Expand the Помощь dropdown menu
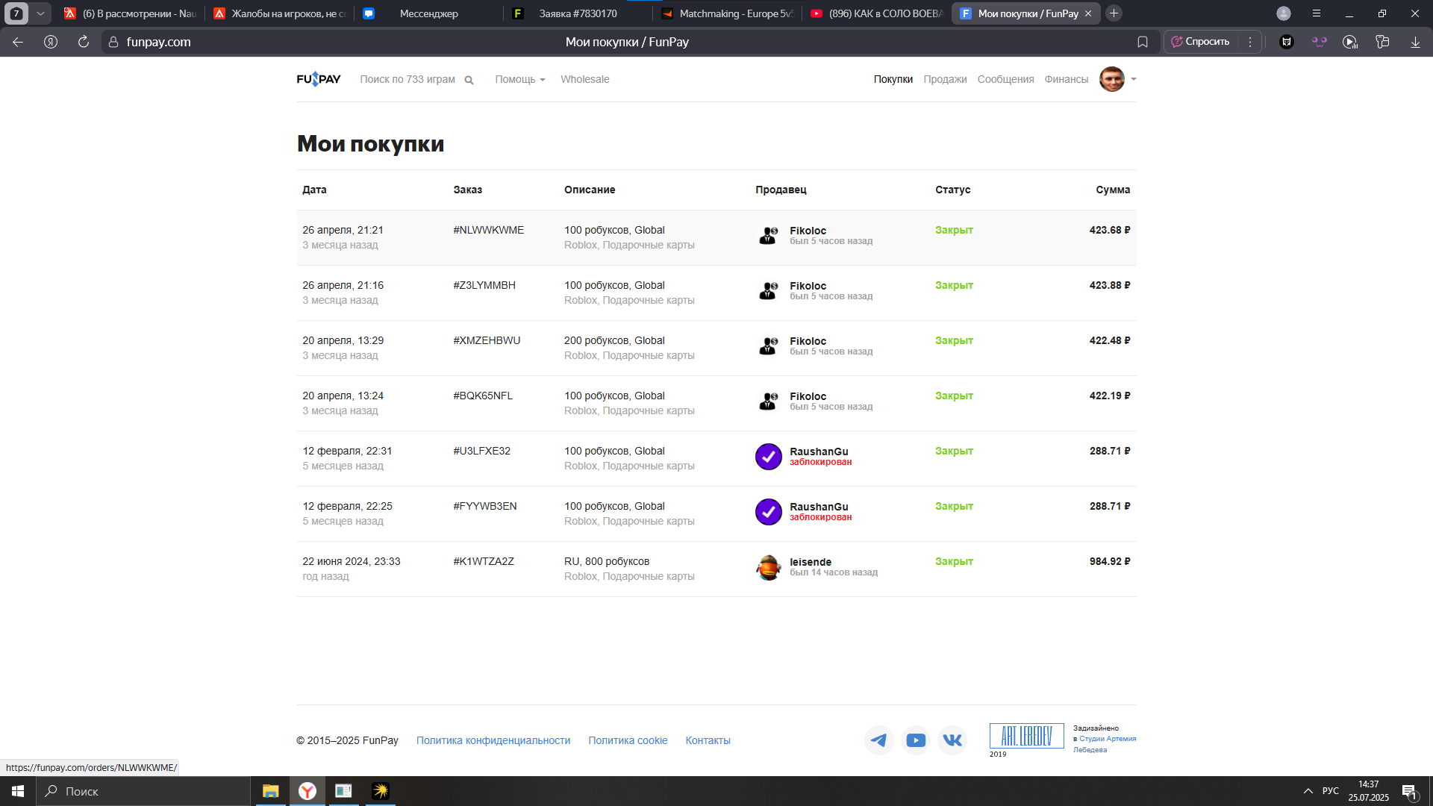Screen dimensions: 1433x806 tap(520, 79)
